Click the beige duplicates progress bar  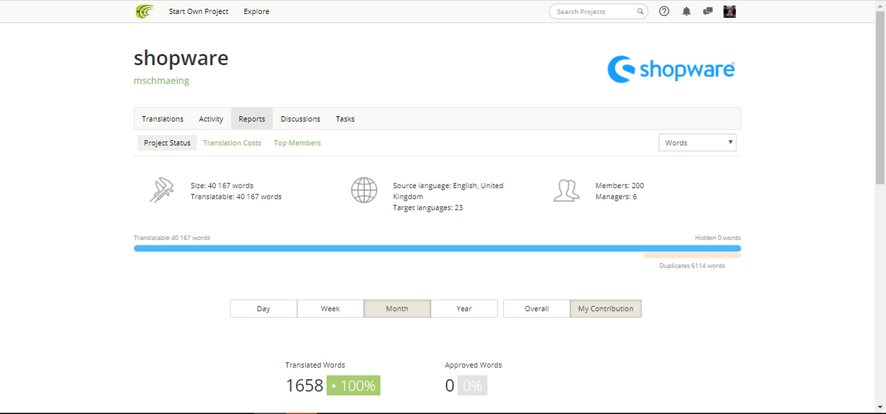[692, 255]
